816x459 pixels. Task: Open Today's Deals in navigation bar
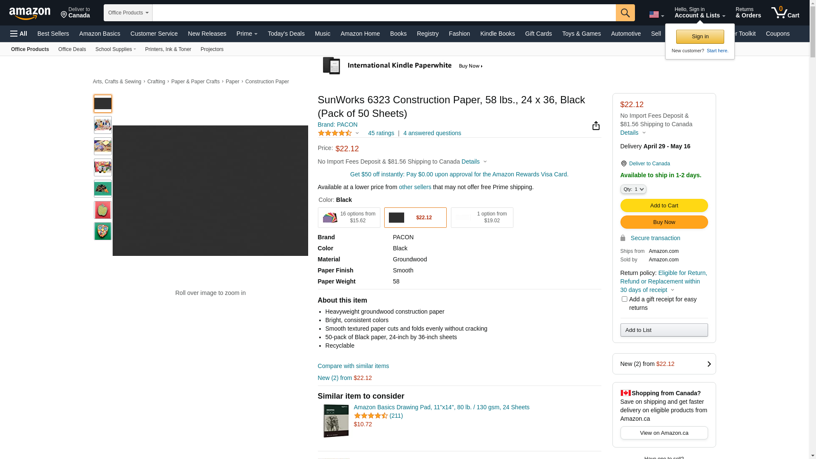[286, 34]
